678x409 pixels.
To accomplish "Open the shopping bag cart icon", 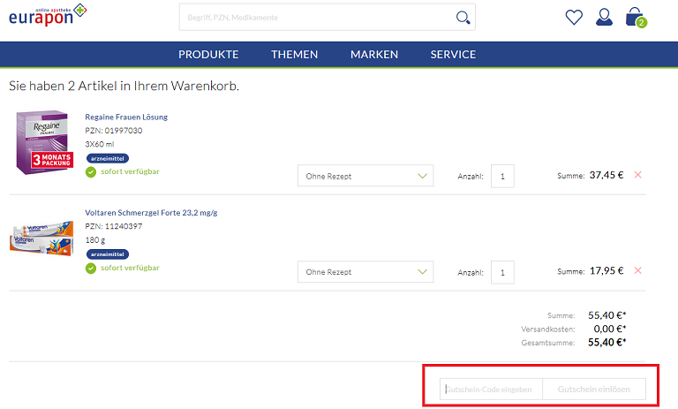I will pyautogui.click(x=635, y=17).
